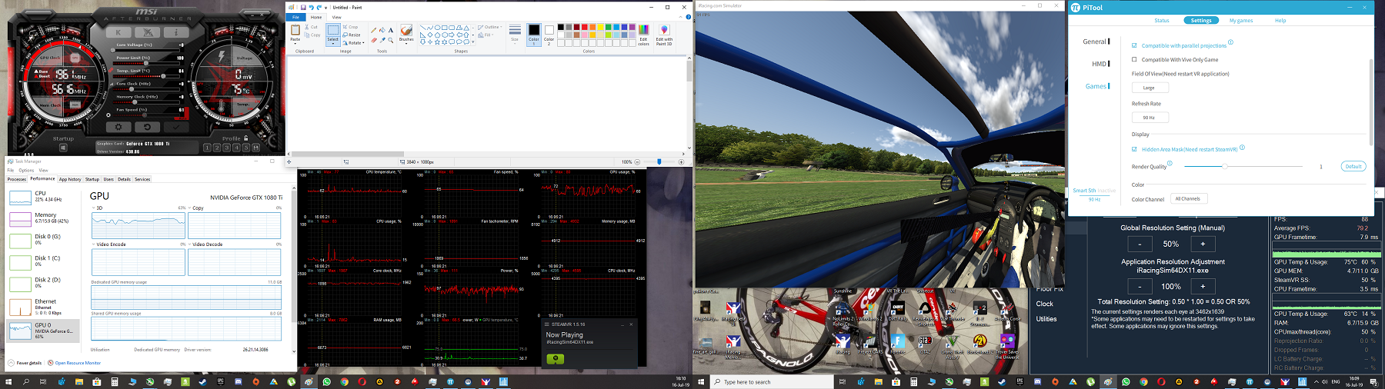Click the Save icon in Paint title bar

coord(303,8)
